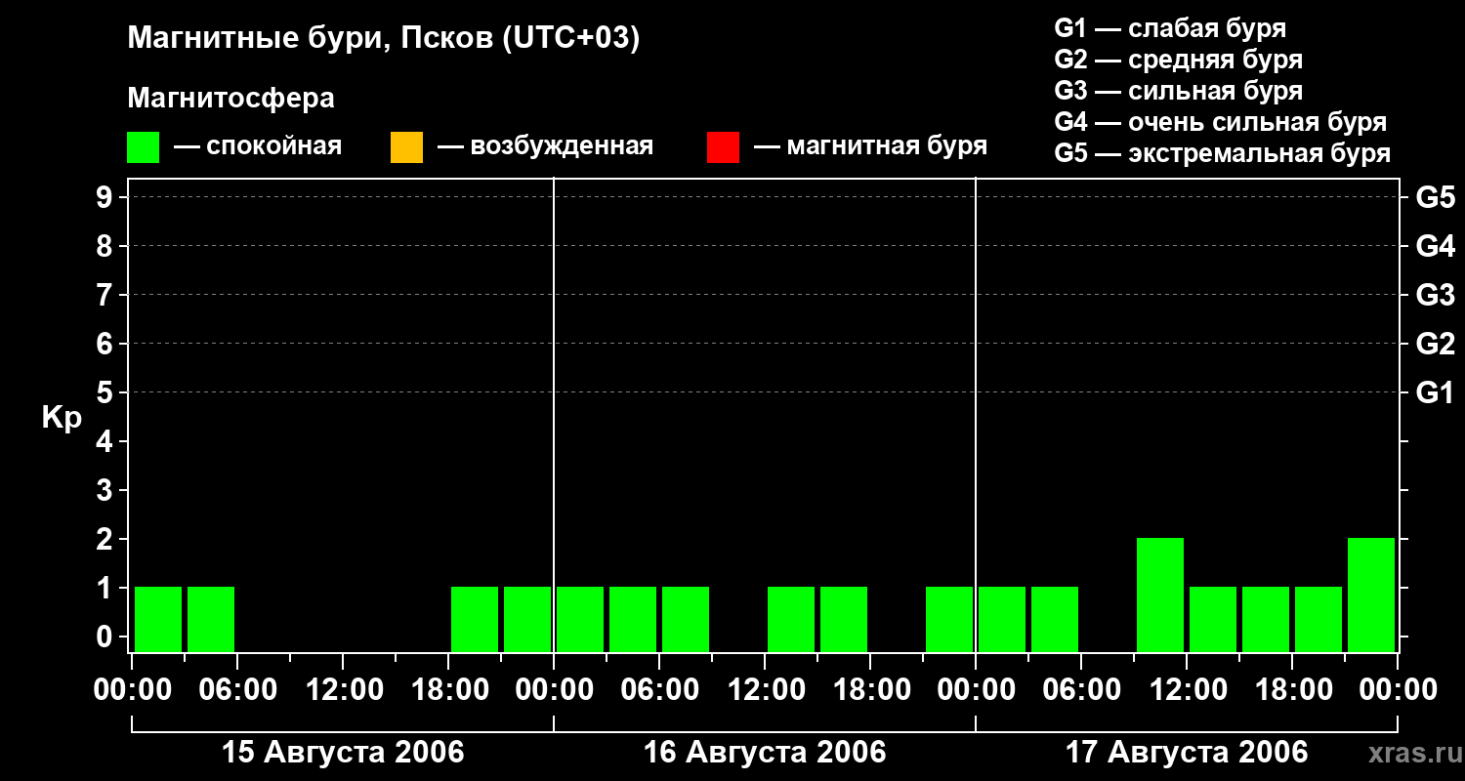Screen dimensions: 1465x781
Task: Click the final Kp 2 bar at 21:00–00:00, 17 August
Action: tap(1371, 595)
